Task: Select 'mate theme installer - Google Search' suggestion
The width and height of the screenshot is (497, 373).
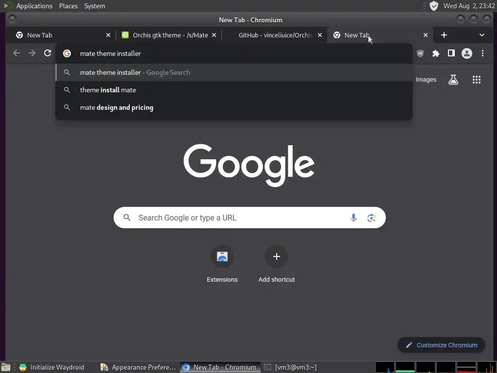Action: (x=234, y=72)
